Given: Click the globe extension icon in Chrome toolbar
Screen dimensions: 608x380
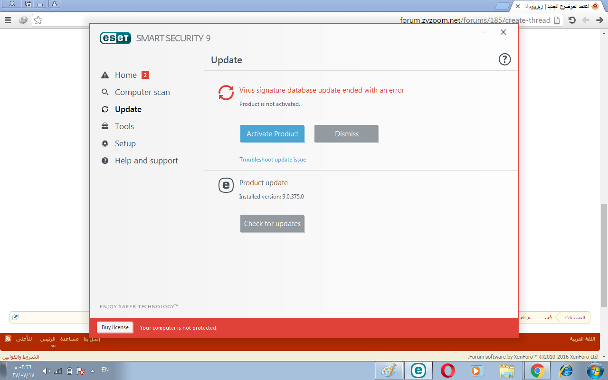Looking at the screenshot, I should click(x=23, y=20).
